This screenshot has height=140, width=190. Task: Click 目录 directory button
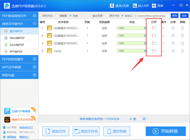(x=184, y=16)
